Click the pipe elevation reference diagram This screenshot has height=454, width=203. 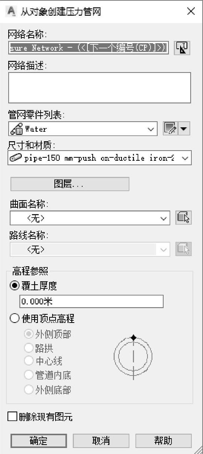133,355
